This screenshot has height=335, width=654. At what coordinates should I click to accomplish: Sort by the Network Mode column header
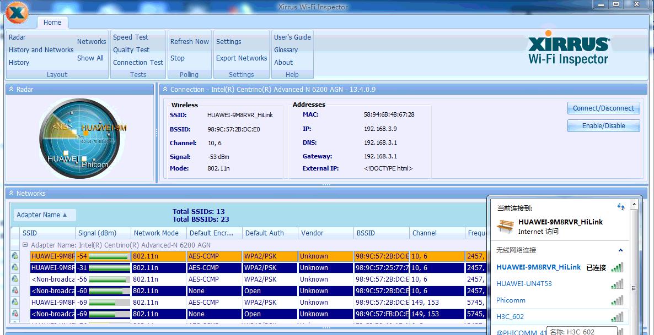pos(159,233)
